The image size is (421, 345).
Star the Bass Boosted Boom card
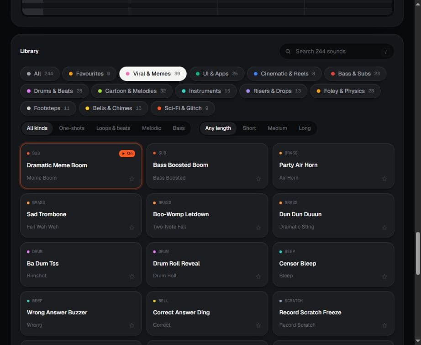point(258,179)
